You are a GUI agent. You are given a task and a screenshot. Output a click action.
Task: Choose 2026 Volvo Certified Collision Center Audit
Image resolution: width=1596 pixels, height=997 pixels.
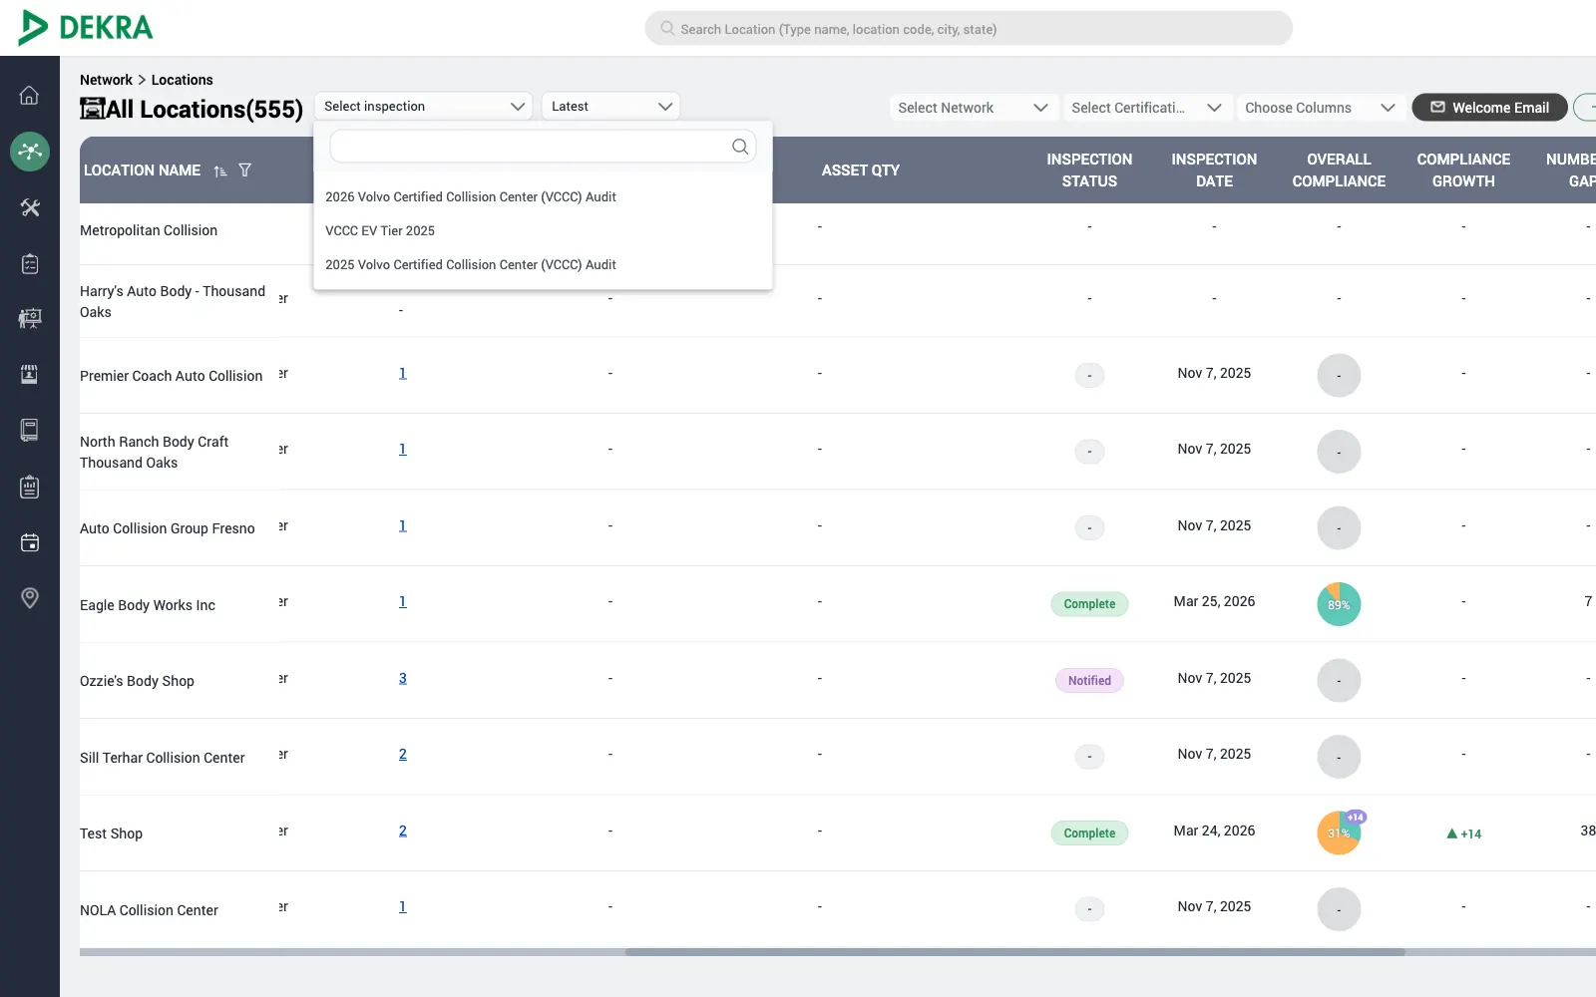tap(471, 197)
